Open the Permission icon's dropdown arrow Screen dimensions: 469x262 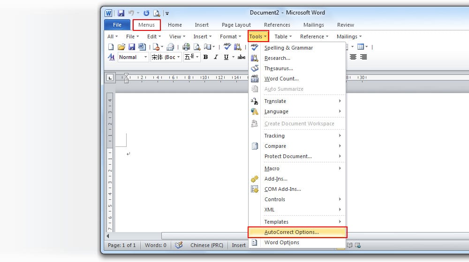pyautogui.click(x=162, y=47)
